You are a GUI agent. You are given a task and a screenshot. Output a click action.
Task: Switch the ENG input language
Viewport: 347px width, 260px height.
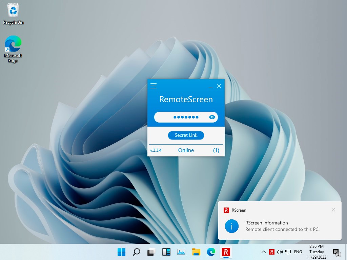click(x=298, y=252)
